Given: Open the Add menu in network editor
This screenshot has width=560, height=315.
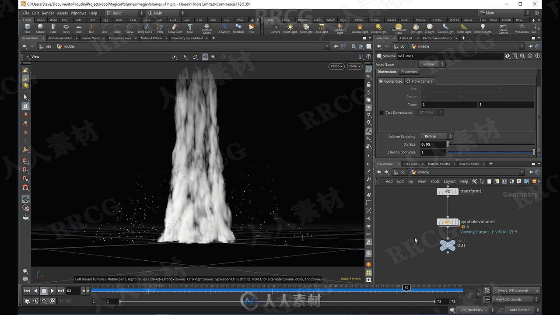Looking at the screenshot, I should click(x=389, y=182).
